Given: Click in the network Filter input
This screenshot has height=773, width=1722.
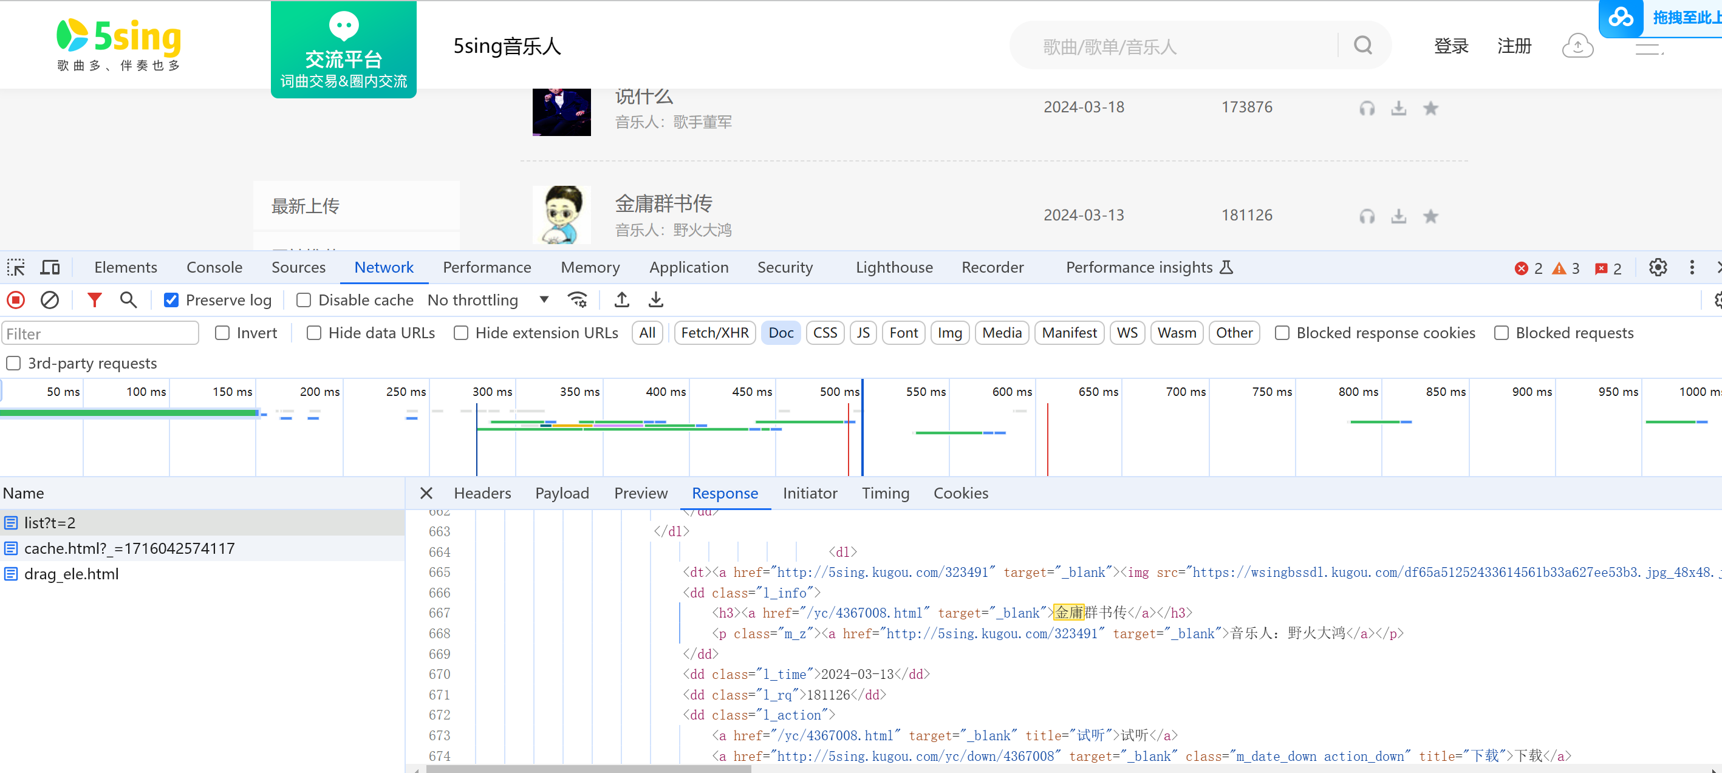Looking at the screenshot, I should (100, 333).
